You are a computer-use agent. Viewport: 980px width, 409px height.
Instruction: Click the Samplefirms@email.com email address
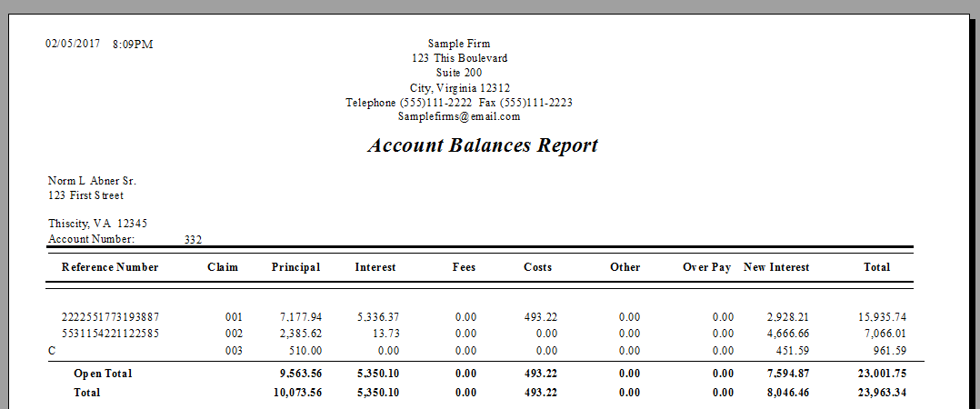pyautogui.click(x=459, y=117)
